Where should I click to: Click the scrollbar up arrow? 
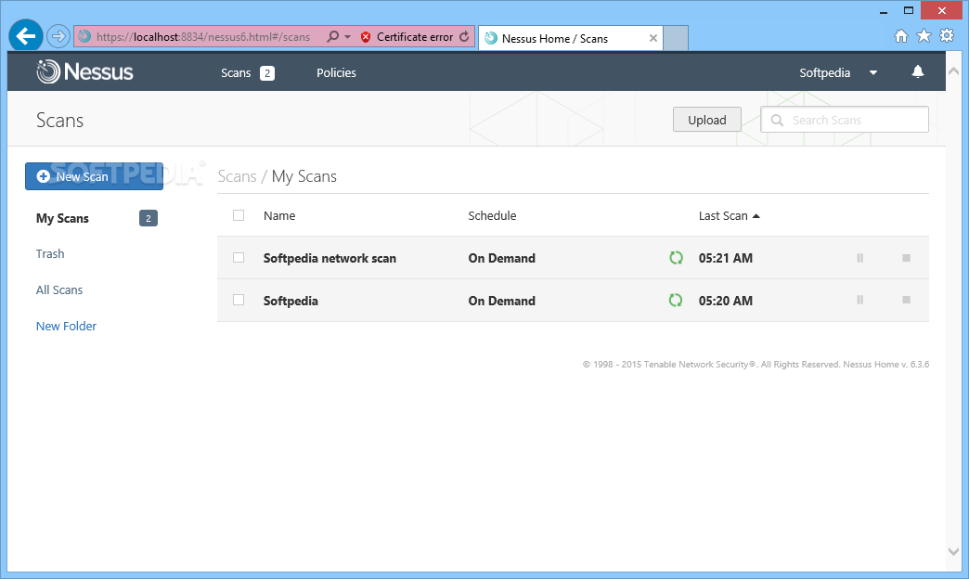[x=953, y=71]
